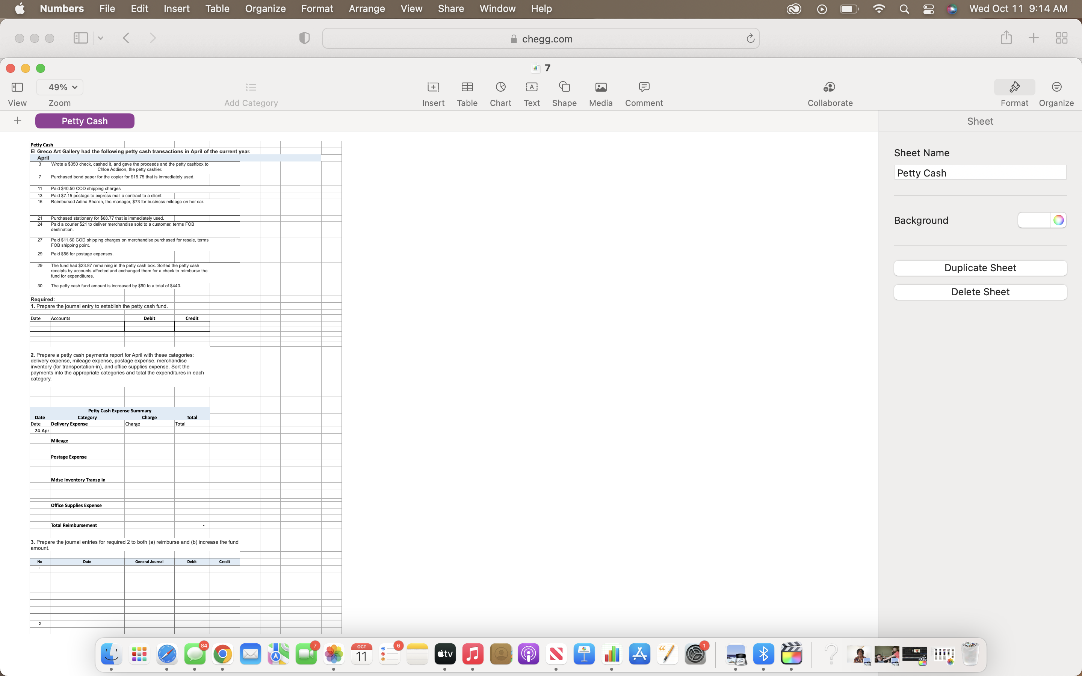Delete the current sheet
Viewport: 1082px width, 676px height.
click(979, 291)
